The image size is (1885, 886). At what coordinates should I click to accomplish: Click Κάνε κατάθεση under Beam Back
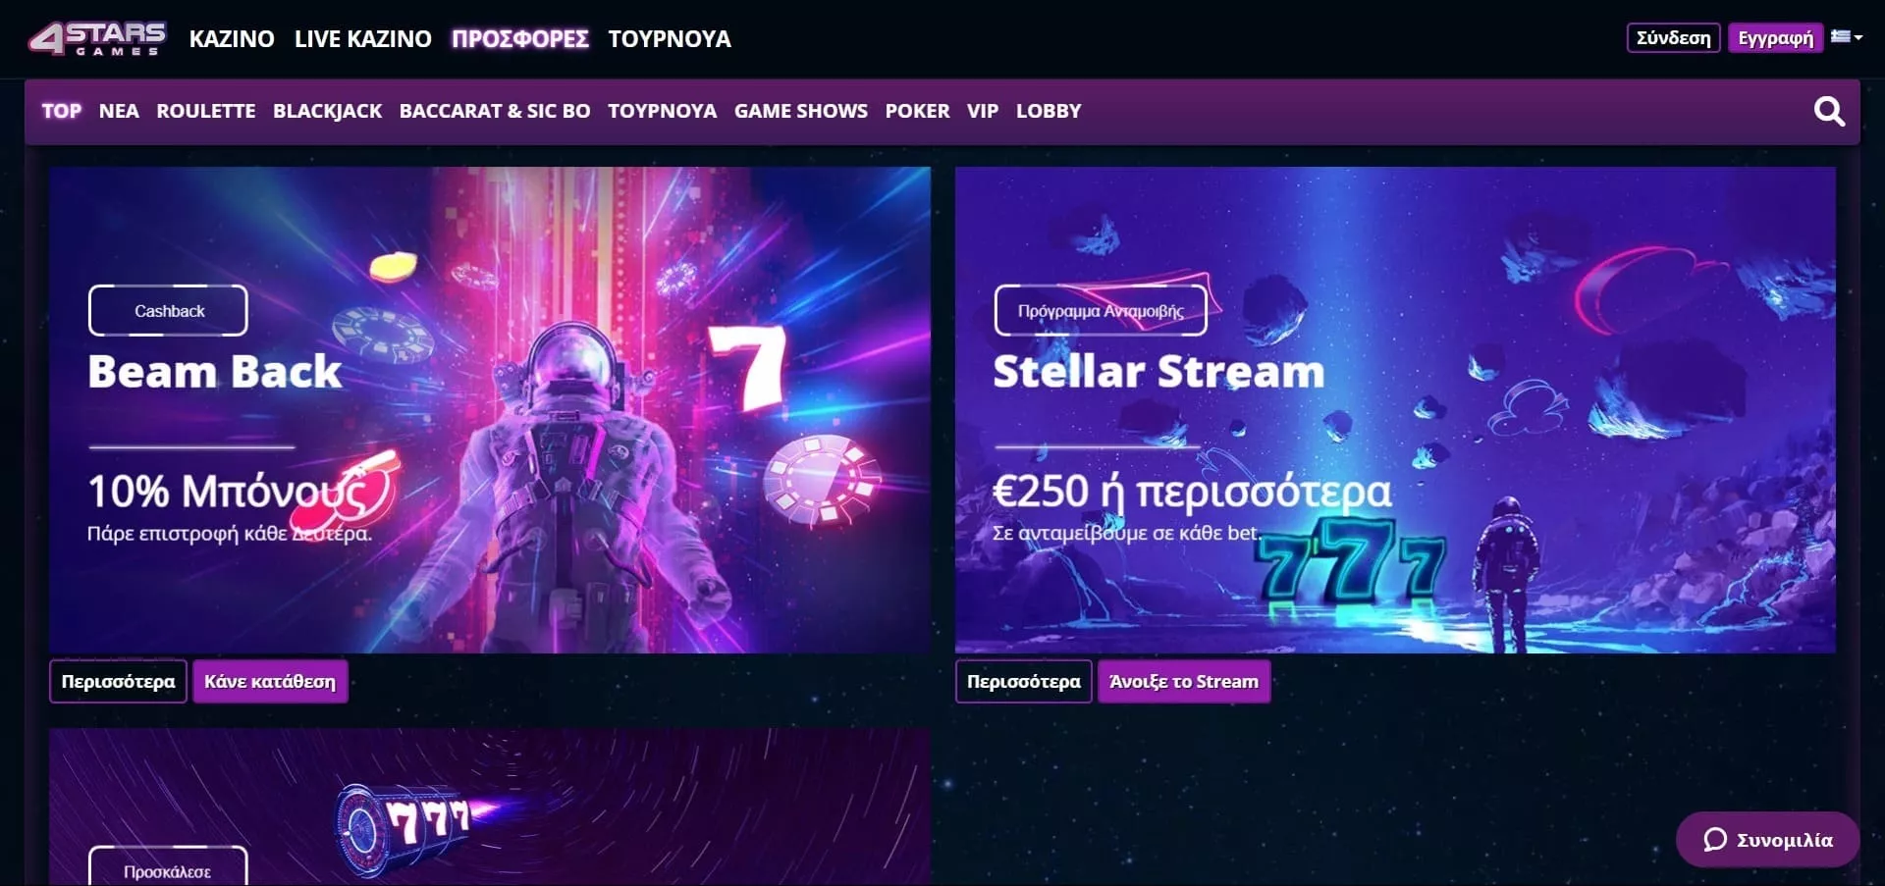coord(270,682)
